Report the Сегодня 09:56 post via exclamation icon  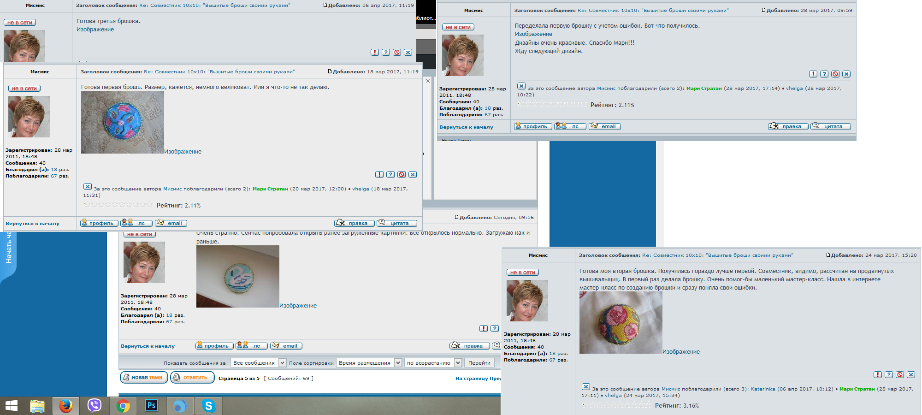(x=484, y=329)
